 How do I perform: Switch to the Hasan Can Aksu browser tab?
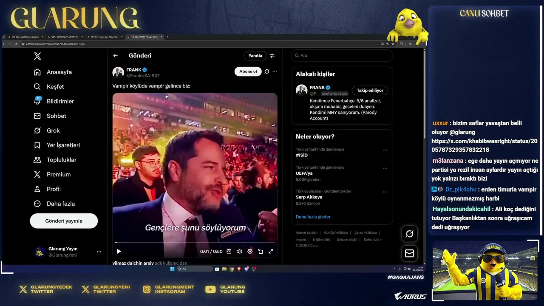(104, 37)
